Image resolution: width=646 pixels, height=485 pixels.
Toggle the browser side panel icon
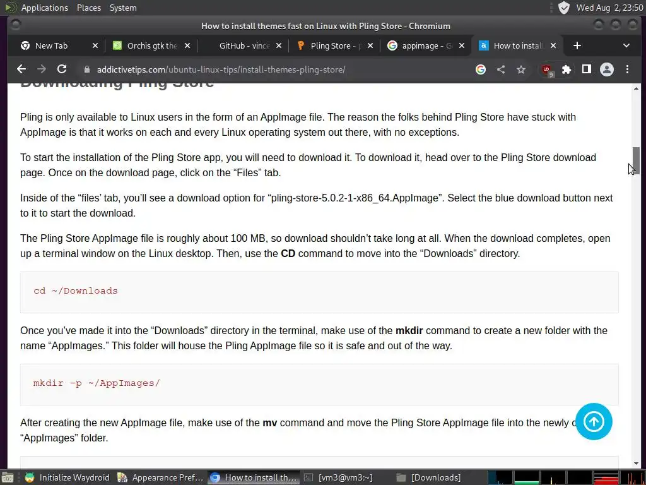587,69
